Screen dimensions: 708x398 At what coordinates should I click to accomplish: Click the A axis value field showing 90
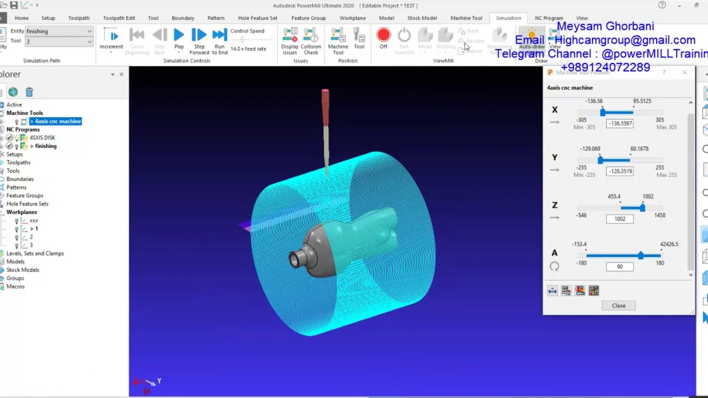tap(619, 266)
